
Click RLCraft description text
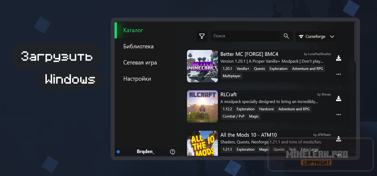coord(269,102)
